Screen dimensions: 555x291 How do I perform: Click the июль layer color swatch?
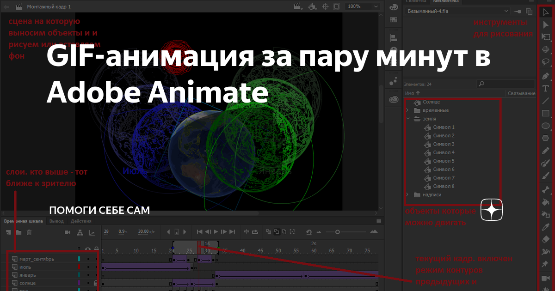pos(79,267)
